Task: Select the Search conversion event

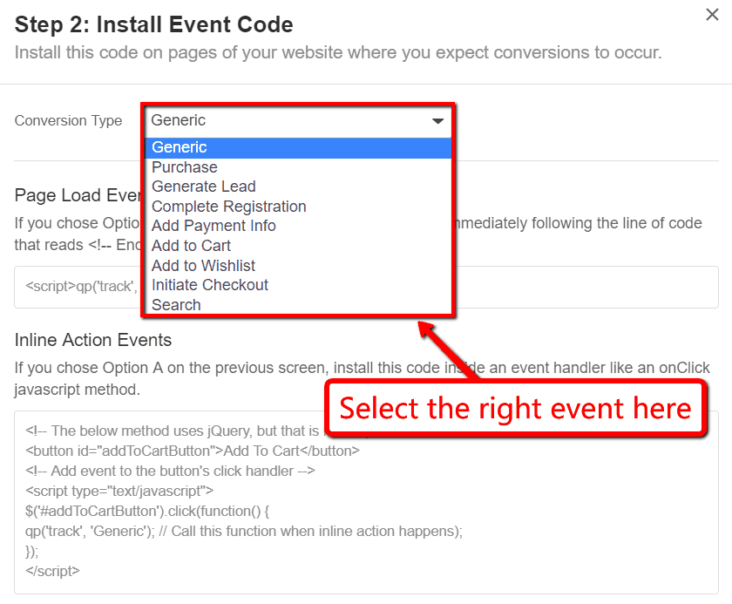Action: pos(175,304)
